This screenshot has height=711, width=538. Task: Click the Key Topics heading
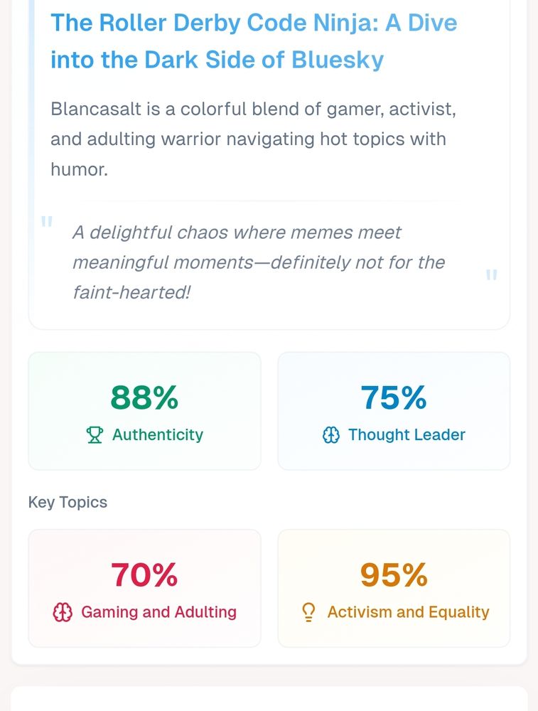68,502
